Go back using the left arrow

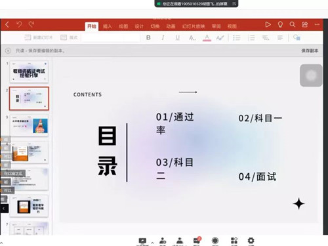pos(7,24)
